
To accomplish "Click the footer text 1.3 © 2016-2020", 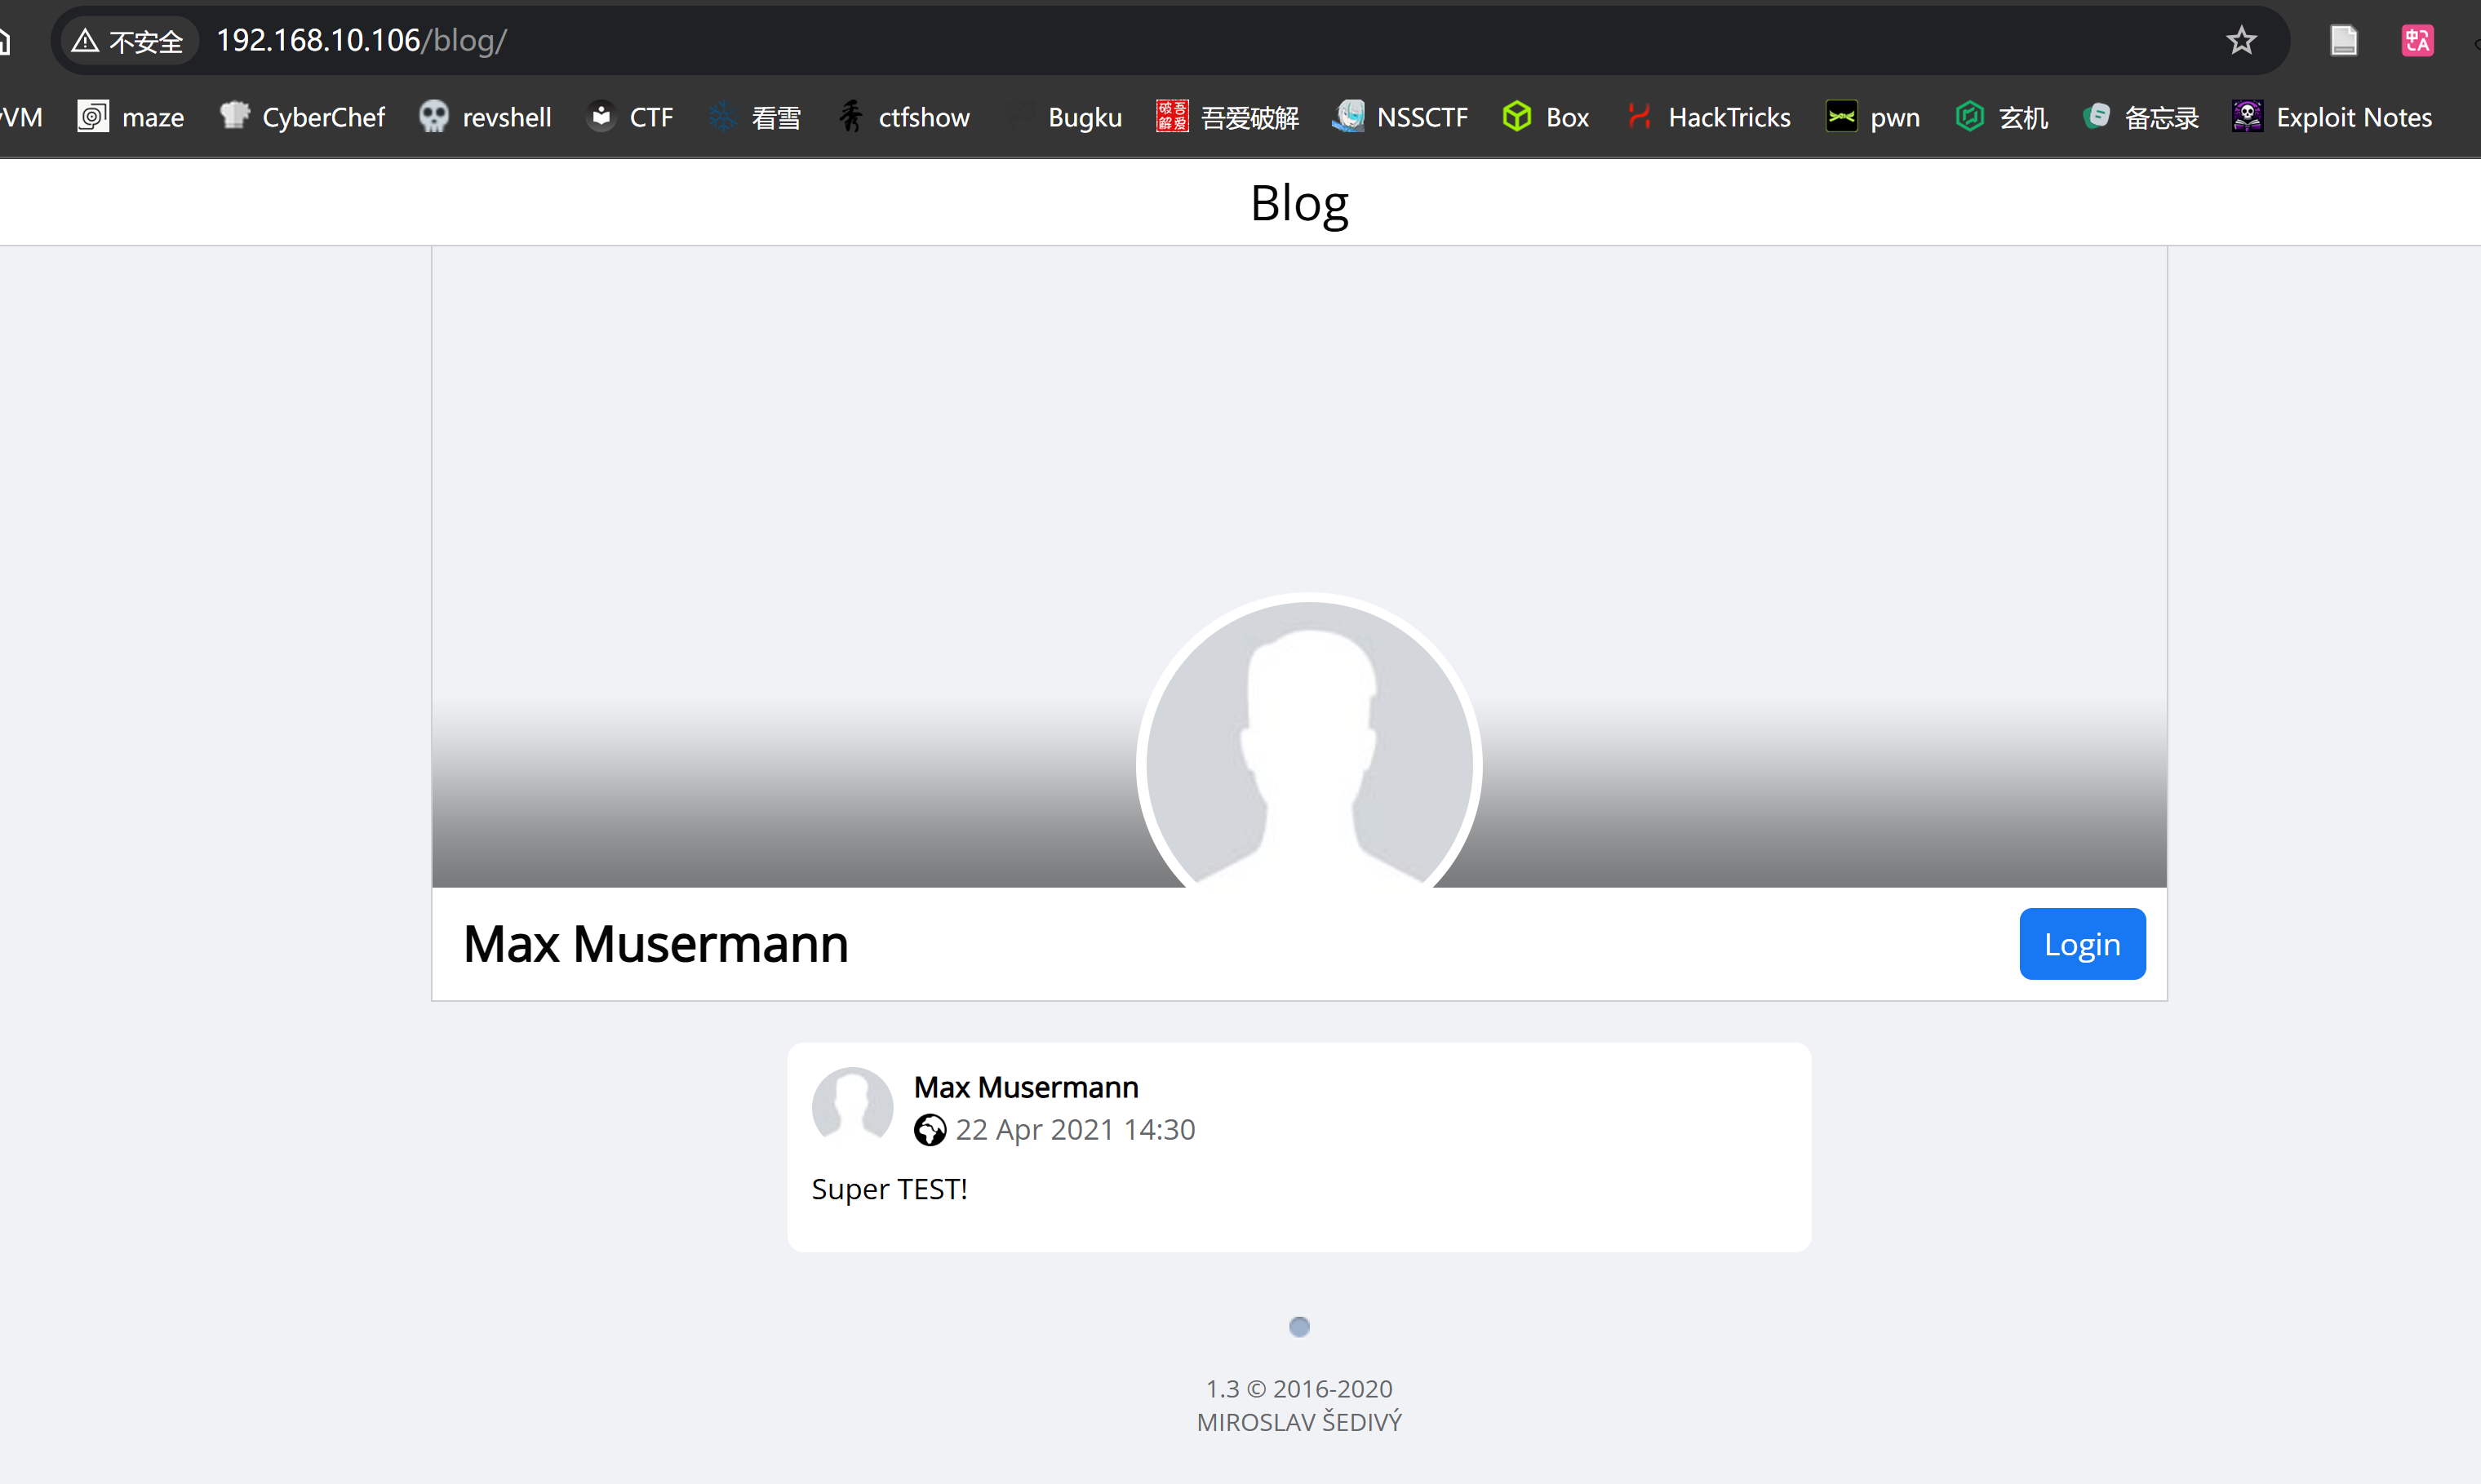I will click(1298, 1389).
